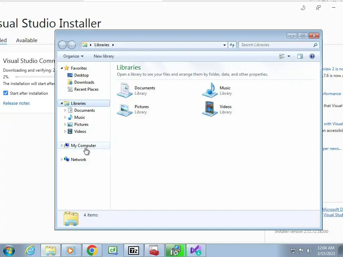Open the view options dropdown arrow
The image size is (343, 257).
point(289,56)
